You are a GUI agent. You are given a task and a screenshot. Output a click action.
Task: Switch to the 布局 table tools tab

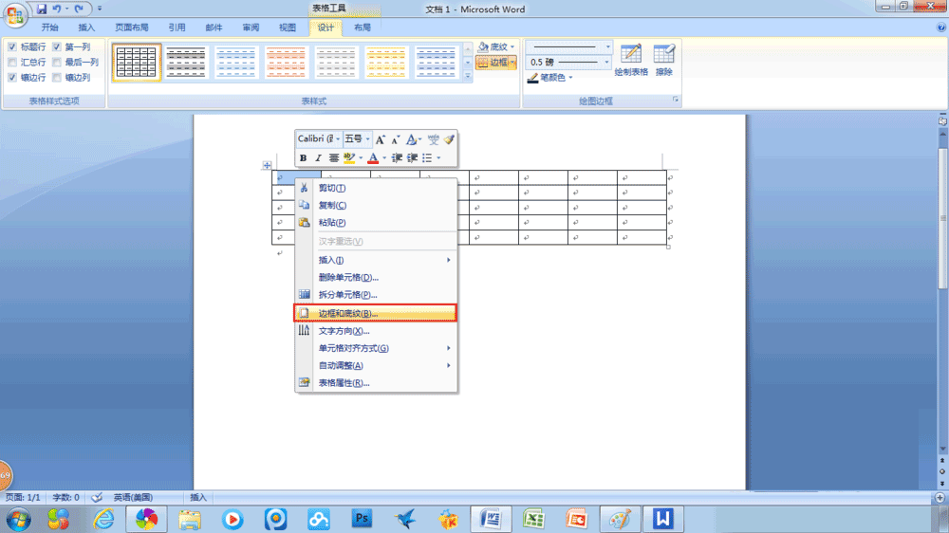(x=362, y=28)
